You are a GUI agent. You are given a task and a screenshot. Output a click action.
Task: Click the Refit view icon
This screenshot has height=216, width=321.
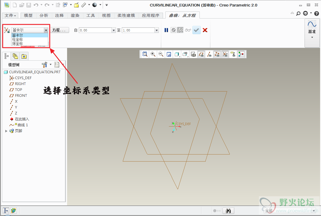coord(145,54)
